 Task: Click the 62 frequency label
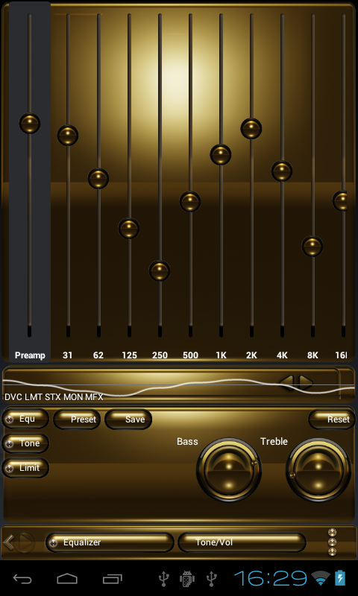pyautogui.click(x=98, y=355)
